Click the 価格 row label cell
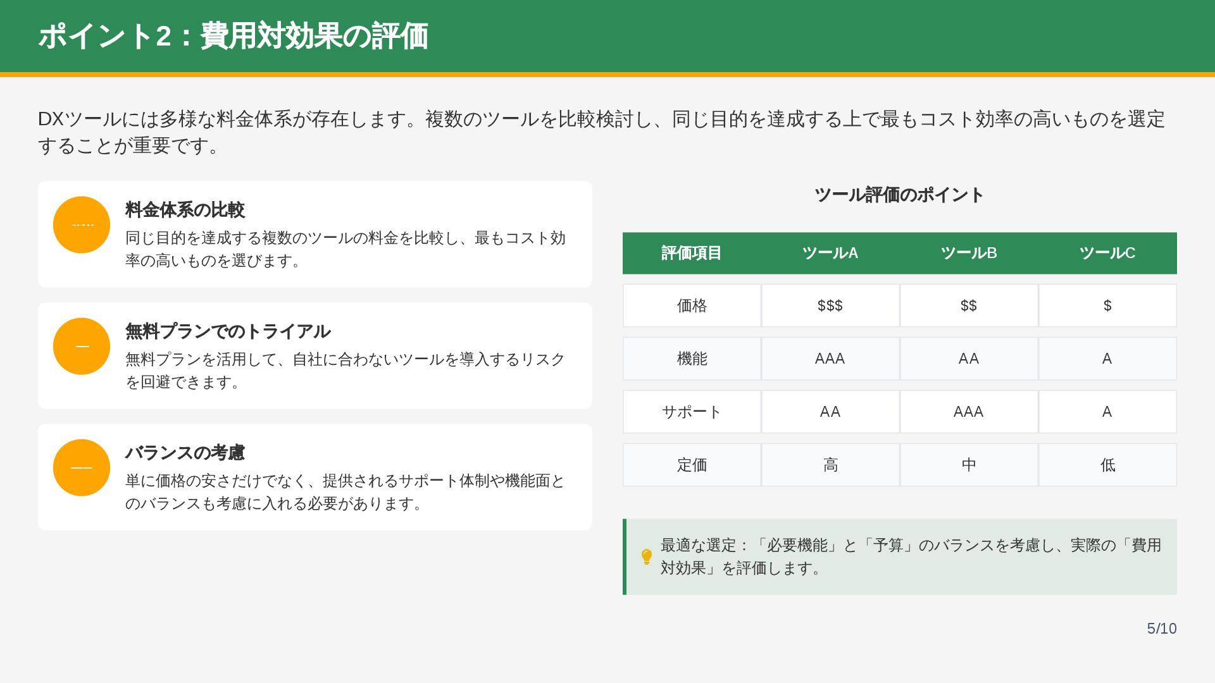The width and height of the screenshot is (1215, 683). click(692, 306)
